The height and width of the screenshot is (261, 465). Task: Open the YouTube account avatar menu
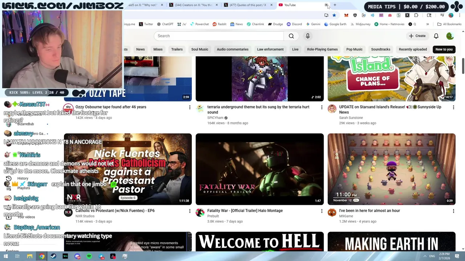(450, 36)
